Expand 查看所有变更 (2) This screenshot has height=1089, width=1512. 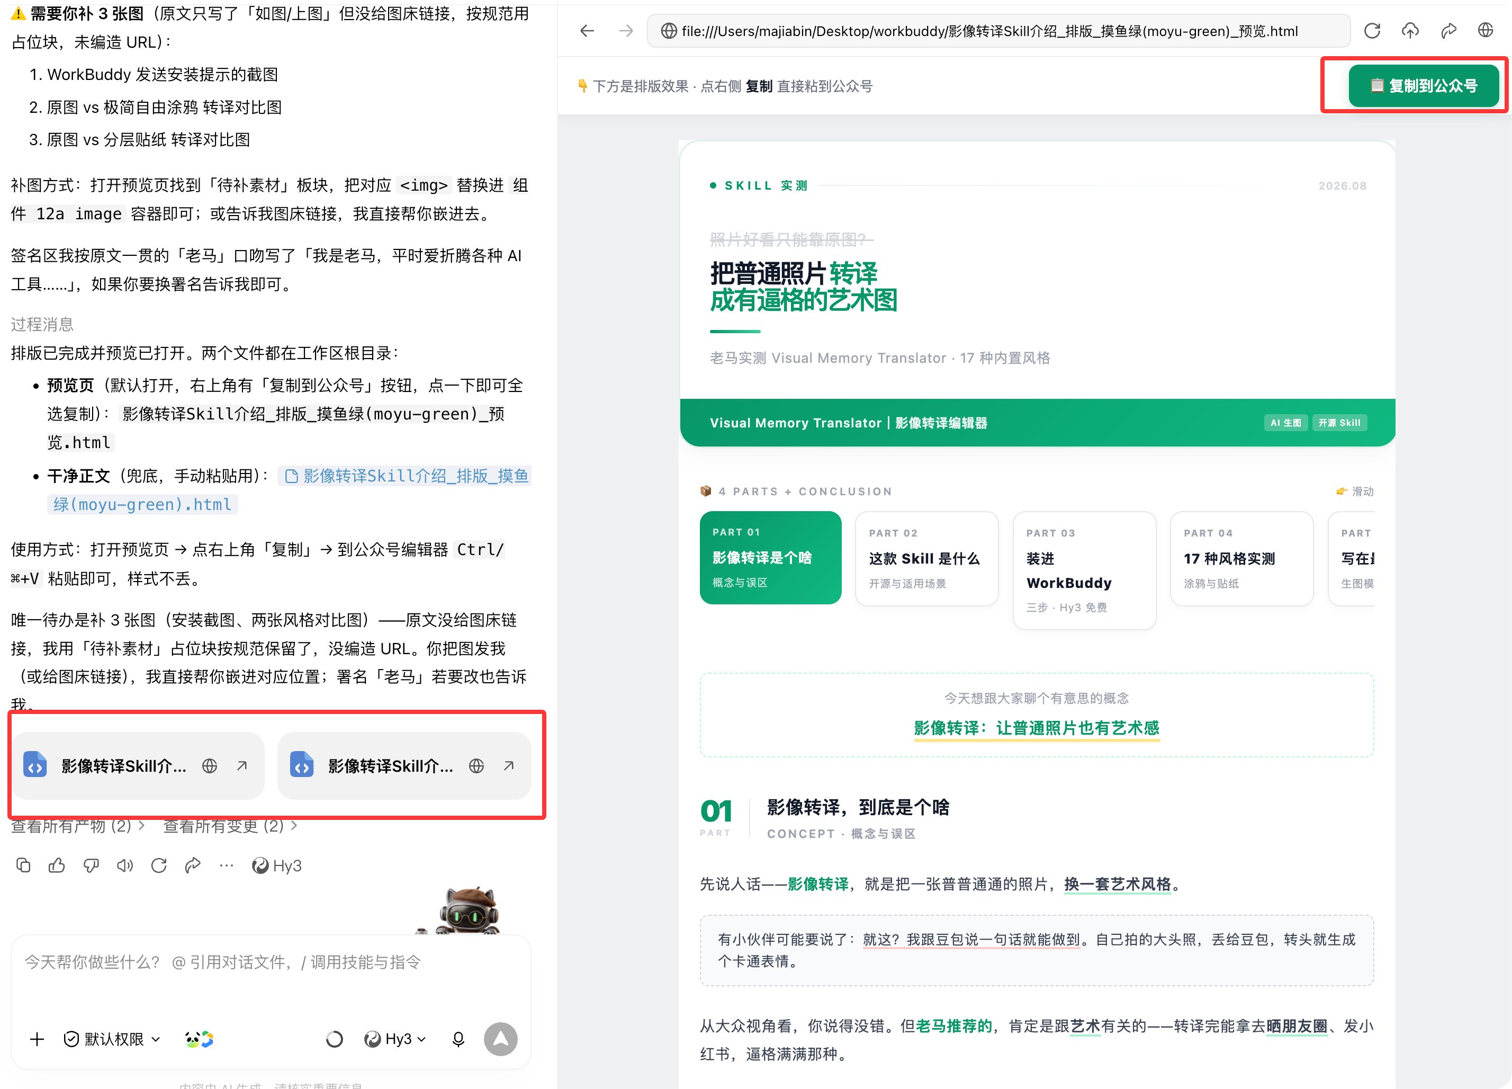click(x=231, y=826)
